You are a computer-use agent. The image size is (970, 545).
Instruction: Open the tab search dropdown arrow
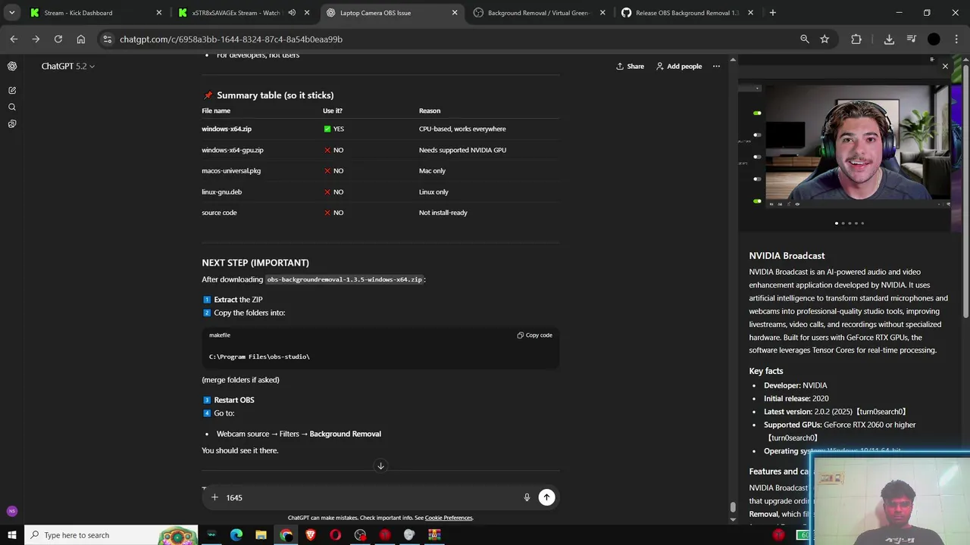(11, 13)
